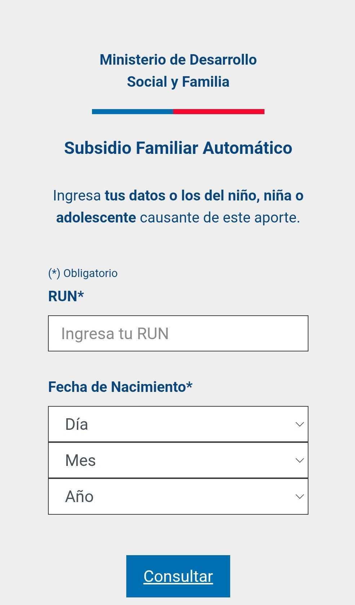Choose a birth year from Año
The width and height of the screenshot is (355, 605).
tap(177, 496)
